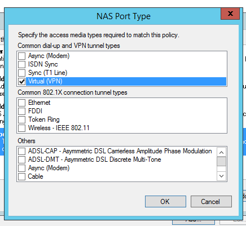
Task: Click the Cable label text
Action: pos(36,176)
